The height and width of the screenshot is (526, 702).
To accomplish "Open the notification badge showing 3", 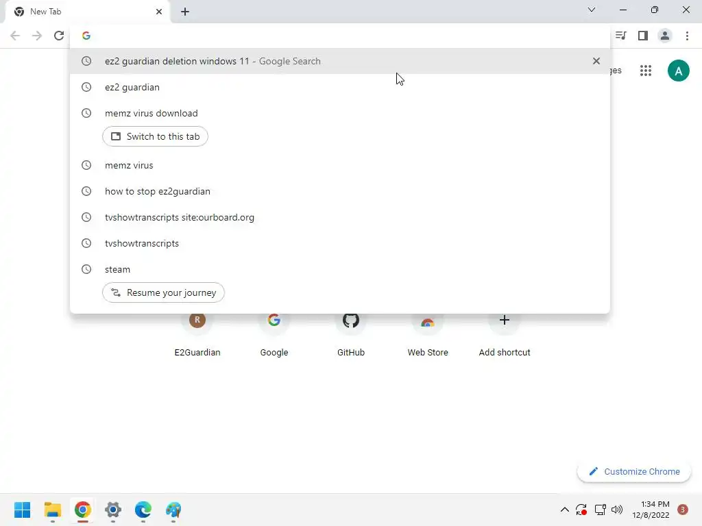I will 682,510.
